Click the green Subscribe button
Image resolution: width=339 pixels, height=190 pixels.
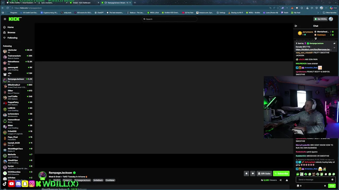click(x=281, y=173)
